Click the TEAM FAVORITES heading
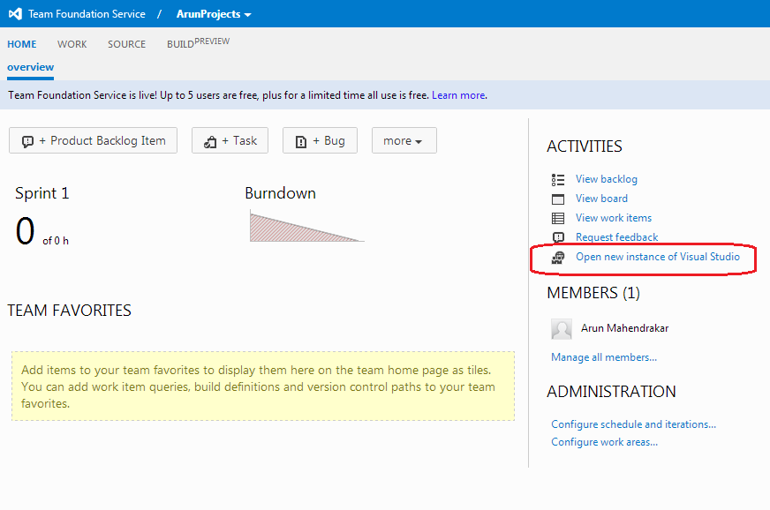The width and height of the screenshot is (770, 510). [x=69, y=311]
